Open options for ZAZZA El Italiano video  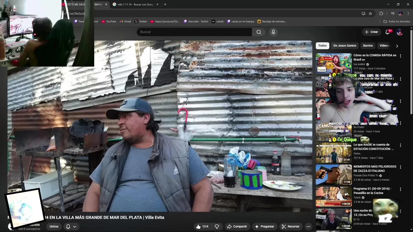(400, 167)
